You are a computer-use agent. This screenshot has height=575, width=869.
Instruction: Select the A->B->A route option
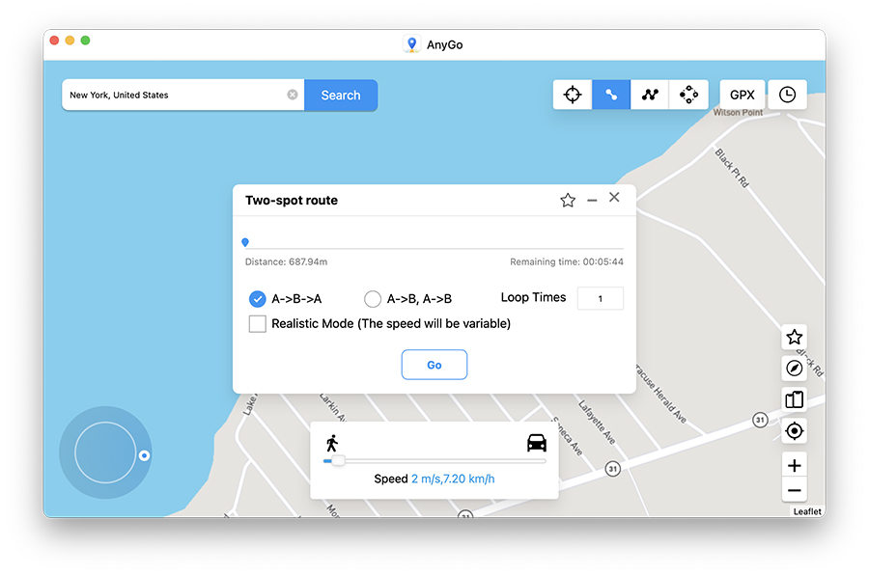click(257, 299)
